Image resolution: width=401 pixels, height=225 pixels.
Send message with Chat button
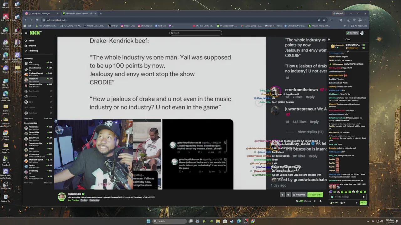tap(363, 203)
